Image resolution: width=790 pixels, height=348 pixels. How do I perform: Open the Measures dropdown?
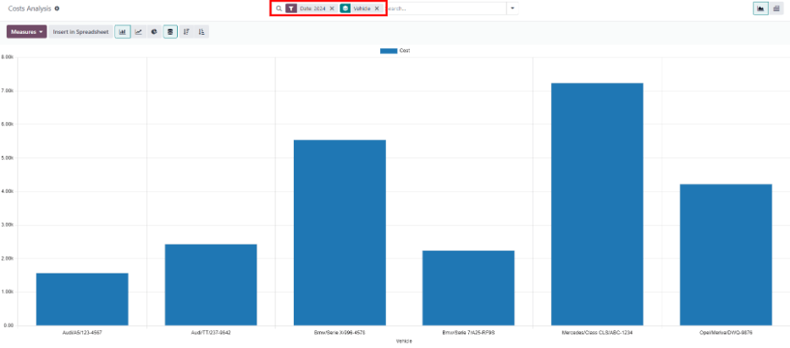pos(26,32)
